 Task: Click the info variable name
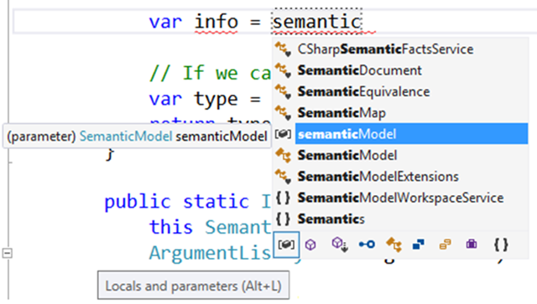click(x=216, y=22)
